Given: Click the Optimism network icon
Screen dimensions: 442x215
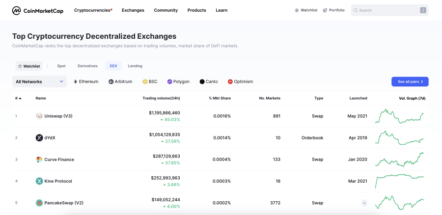Looking at the screenshot, I should click(230, 81).
